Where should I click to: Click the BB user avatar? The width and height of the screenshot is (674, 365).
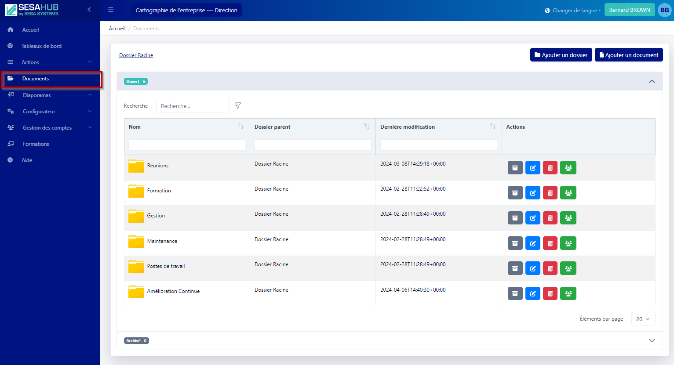click(664, 10)
